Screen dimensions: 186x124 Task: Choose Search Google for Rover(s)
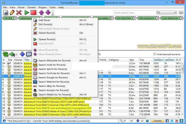[x=65, y=78]
